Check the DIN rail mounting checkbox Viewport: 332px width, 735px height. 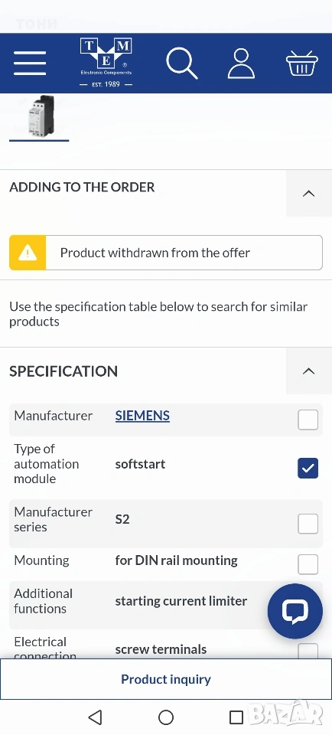pyautogui.click(x=308, y=564)
